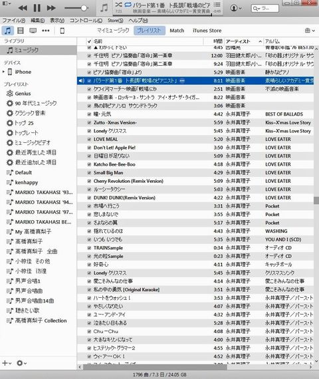
Task: Switch to the Match tab
Action: (x=177, y=31)
